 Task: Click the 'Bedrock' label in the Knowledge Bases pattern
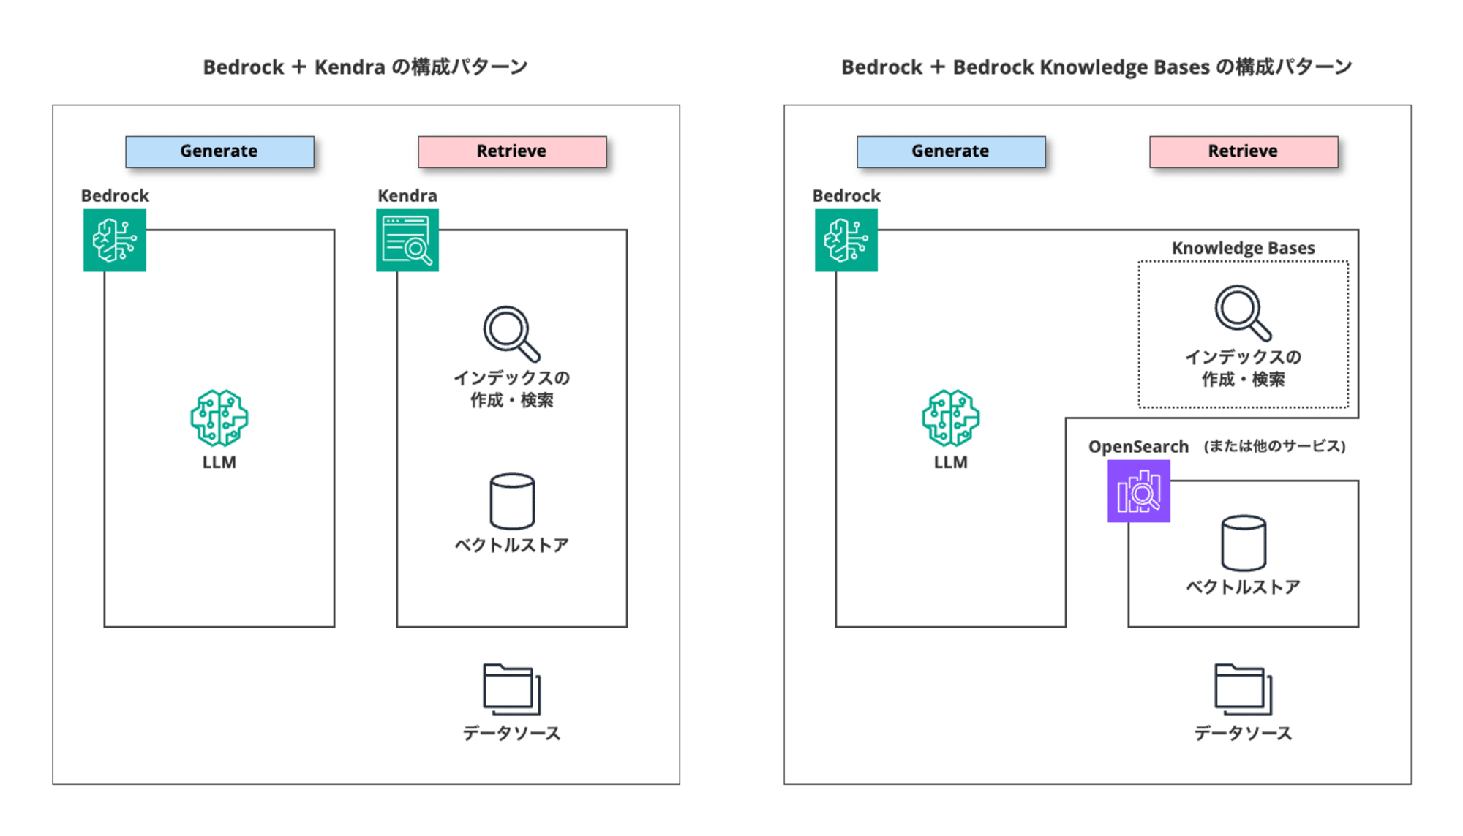(x=846, y=196)
